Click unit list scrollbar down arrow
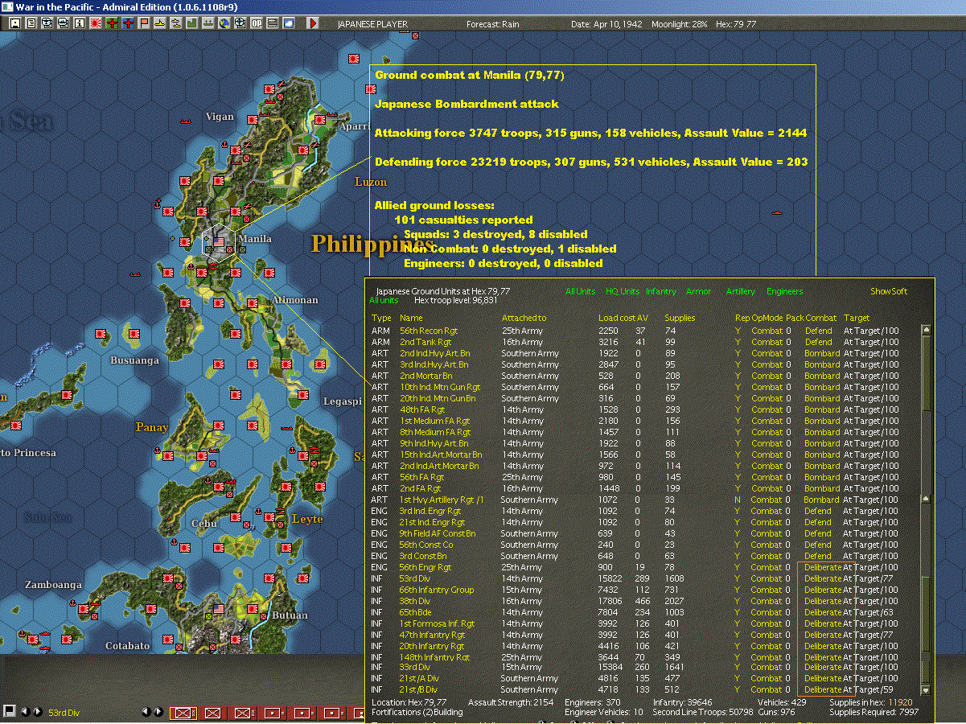The image size is (966, 724). click(x=927, y=689)
